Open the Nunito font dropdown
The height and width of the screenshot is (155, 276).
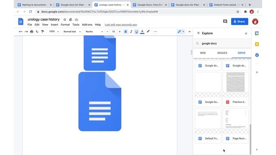pos(94,31)
